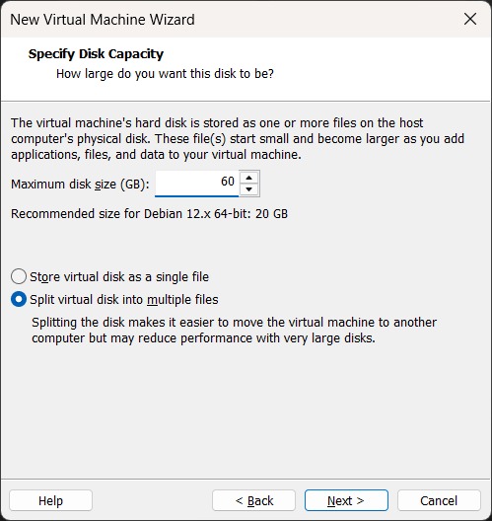492x521 pixels.
Task: Cancel the New Virtual Machine Wizard
Action: (439, 500)
